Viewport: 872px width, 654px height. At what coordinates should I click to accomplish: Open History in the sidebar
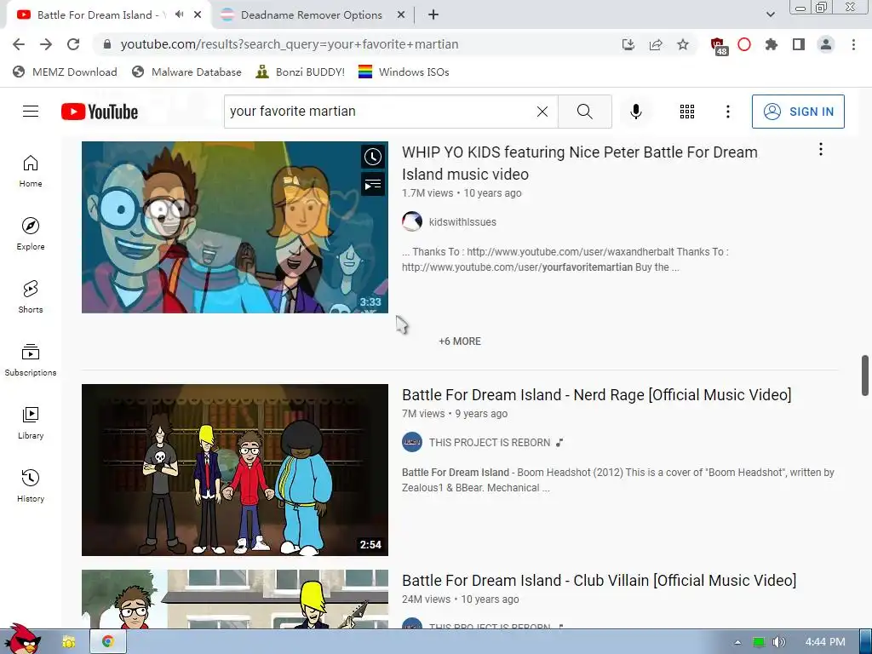coord(31,486)
